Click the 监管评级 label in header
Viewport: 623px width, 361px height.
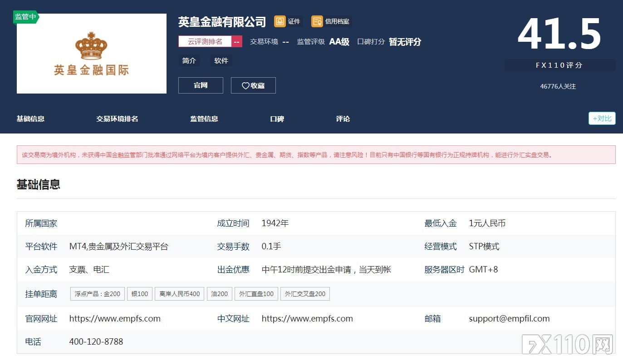(311, 42)
